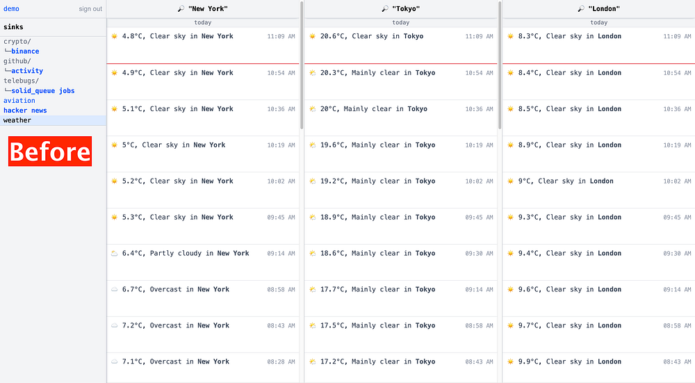This screenshot has height=383, width=695.
Task: Click partly cloudy icon on New York 6.4°C entry
Action: click(x=114, y=253)
